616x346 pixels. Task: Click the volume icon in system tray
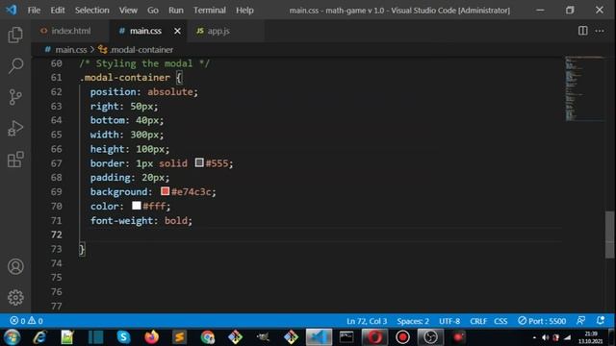point(546,337)
